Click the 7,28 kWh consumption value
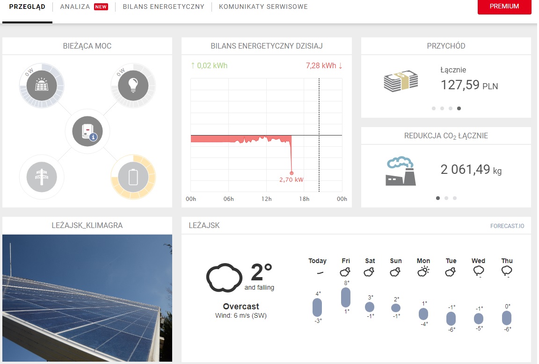 (324, 65)
